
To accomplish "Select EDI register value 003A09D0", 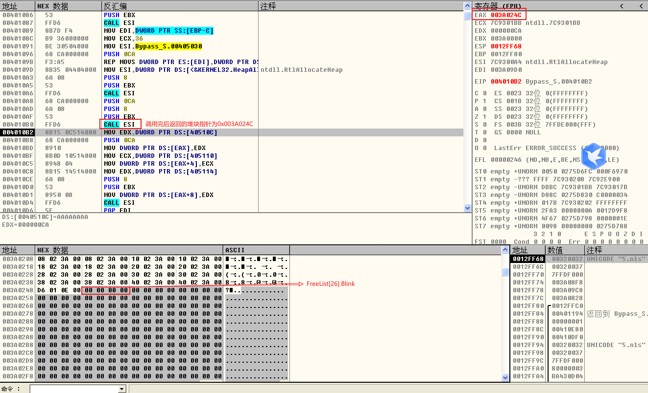I will pyautogui.click(x=506, y=69).
